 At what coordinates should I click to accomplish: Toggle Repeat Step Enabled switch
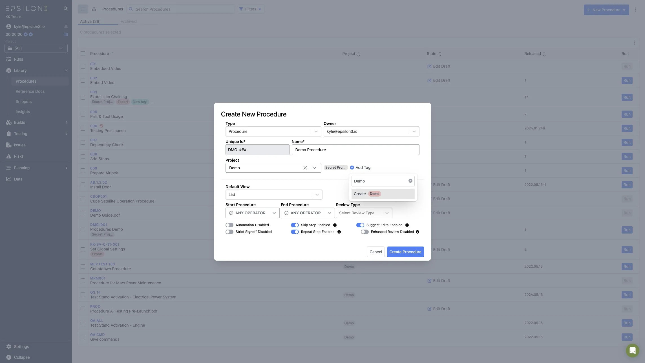[295, 232]
